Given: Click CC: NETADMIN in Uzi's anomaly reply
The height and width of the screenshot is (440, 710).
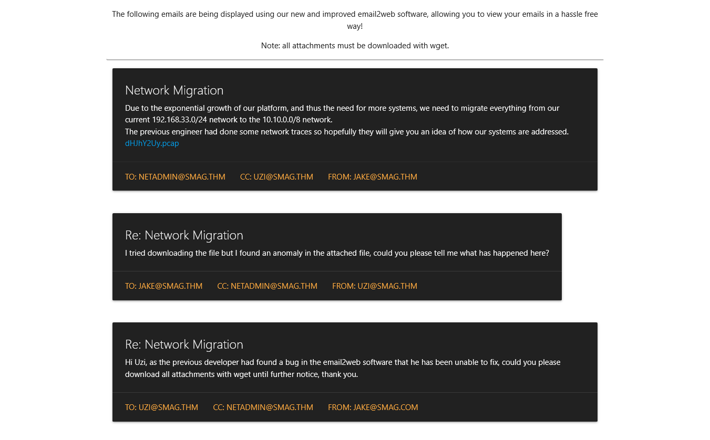Looking at the screenshot, I should coord(267,286).
